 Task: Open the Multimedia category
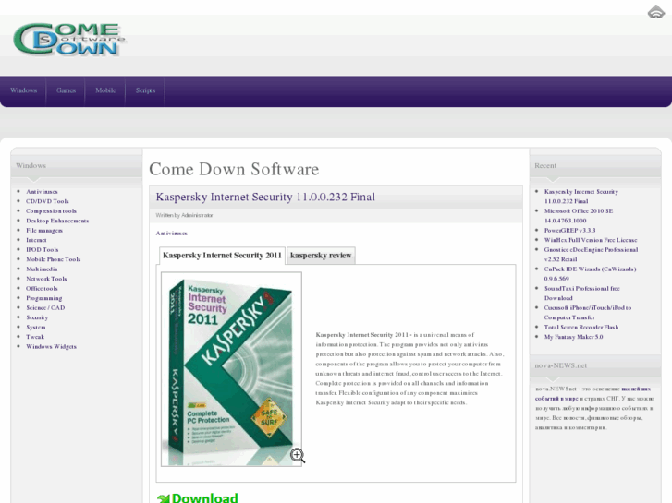pos(42,269)
